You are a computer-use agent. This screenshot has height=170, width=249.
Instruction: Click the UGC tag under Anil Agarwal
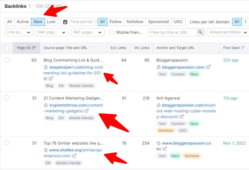183,131
